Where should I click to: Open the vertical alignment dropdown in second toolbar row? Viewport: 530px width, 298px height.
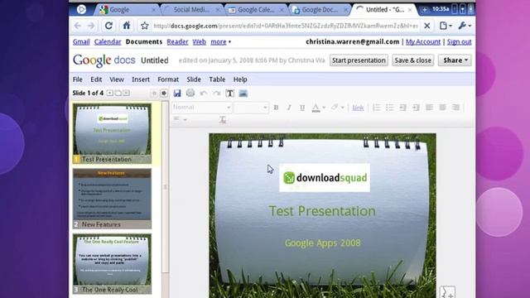180,119
